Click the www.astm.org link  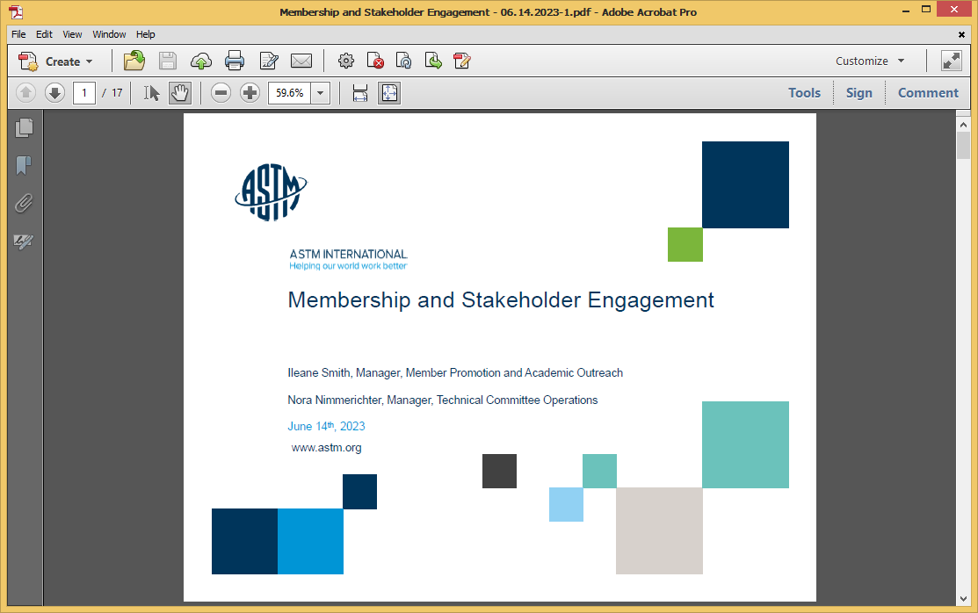pos(326,448)
